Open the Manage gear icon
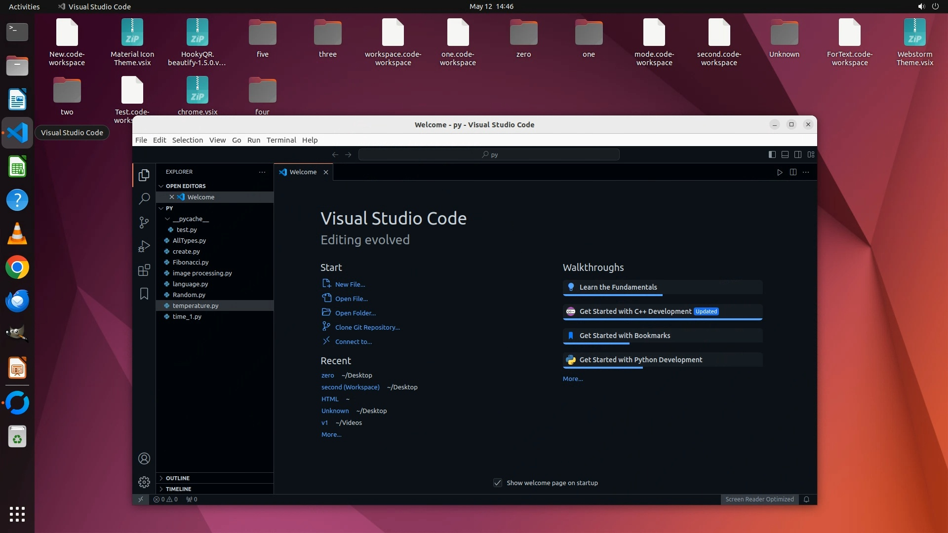This screenshot has width=948, height=533. [144, 482]
